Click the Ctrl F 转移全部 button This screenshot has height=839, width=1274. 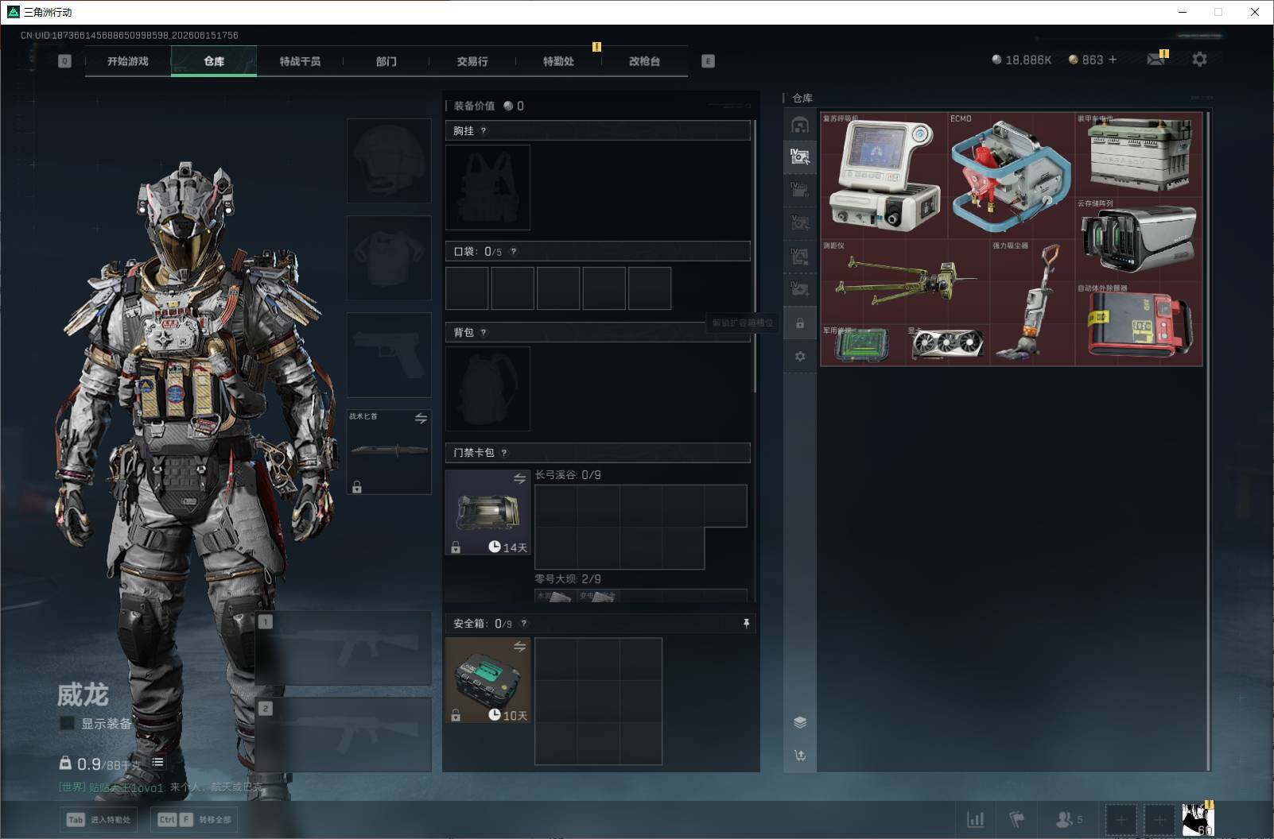[x=195, y=820]
